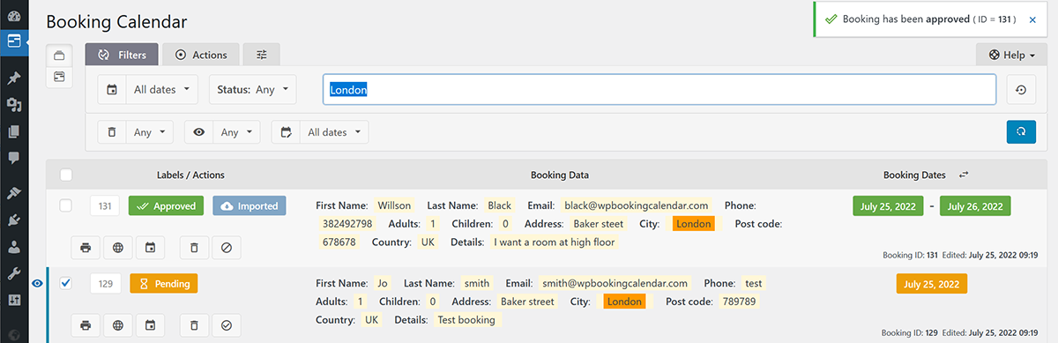Click last name value Black
The image size is (1058, 343).
tap(499, 205)
